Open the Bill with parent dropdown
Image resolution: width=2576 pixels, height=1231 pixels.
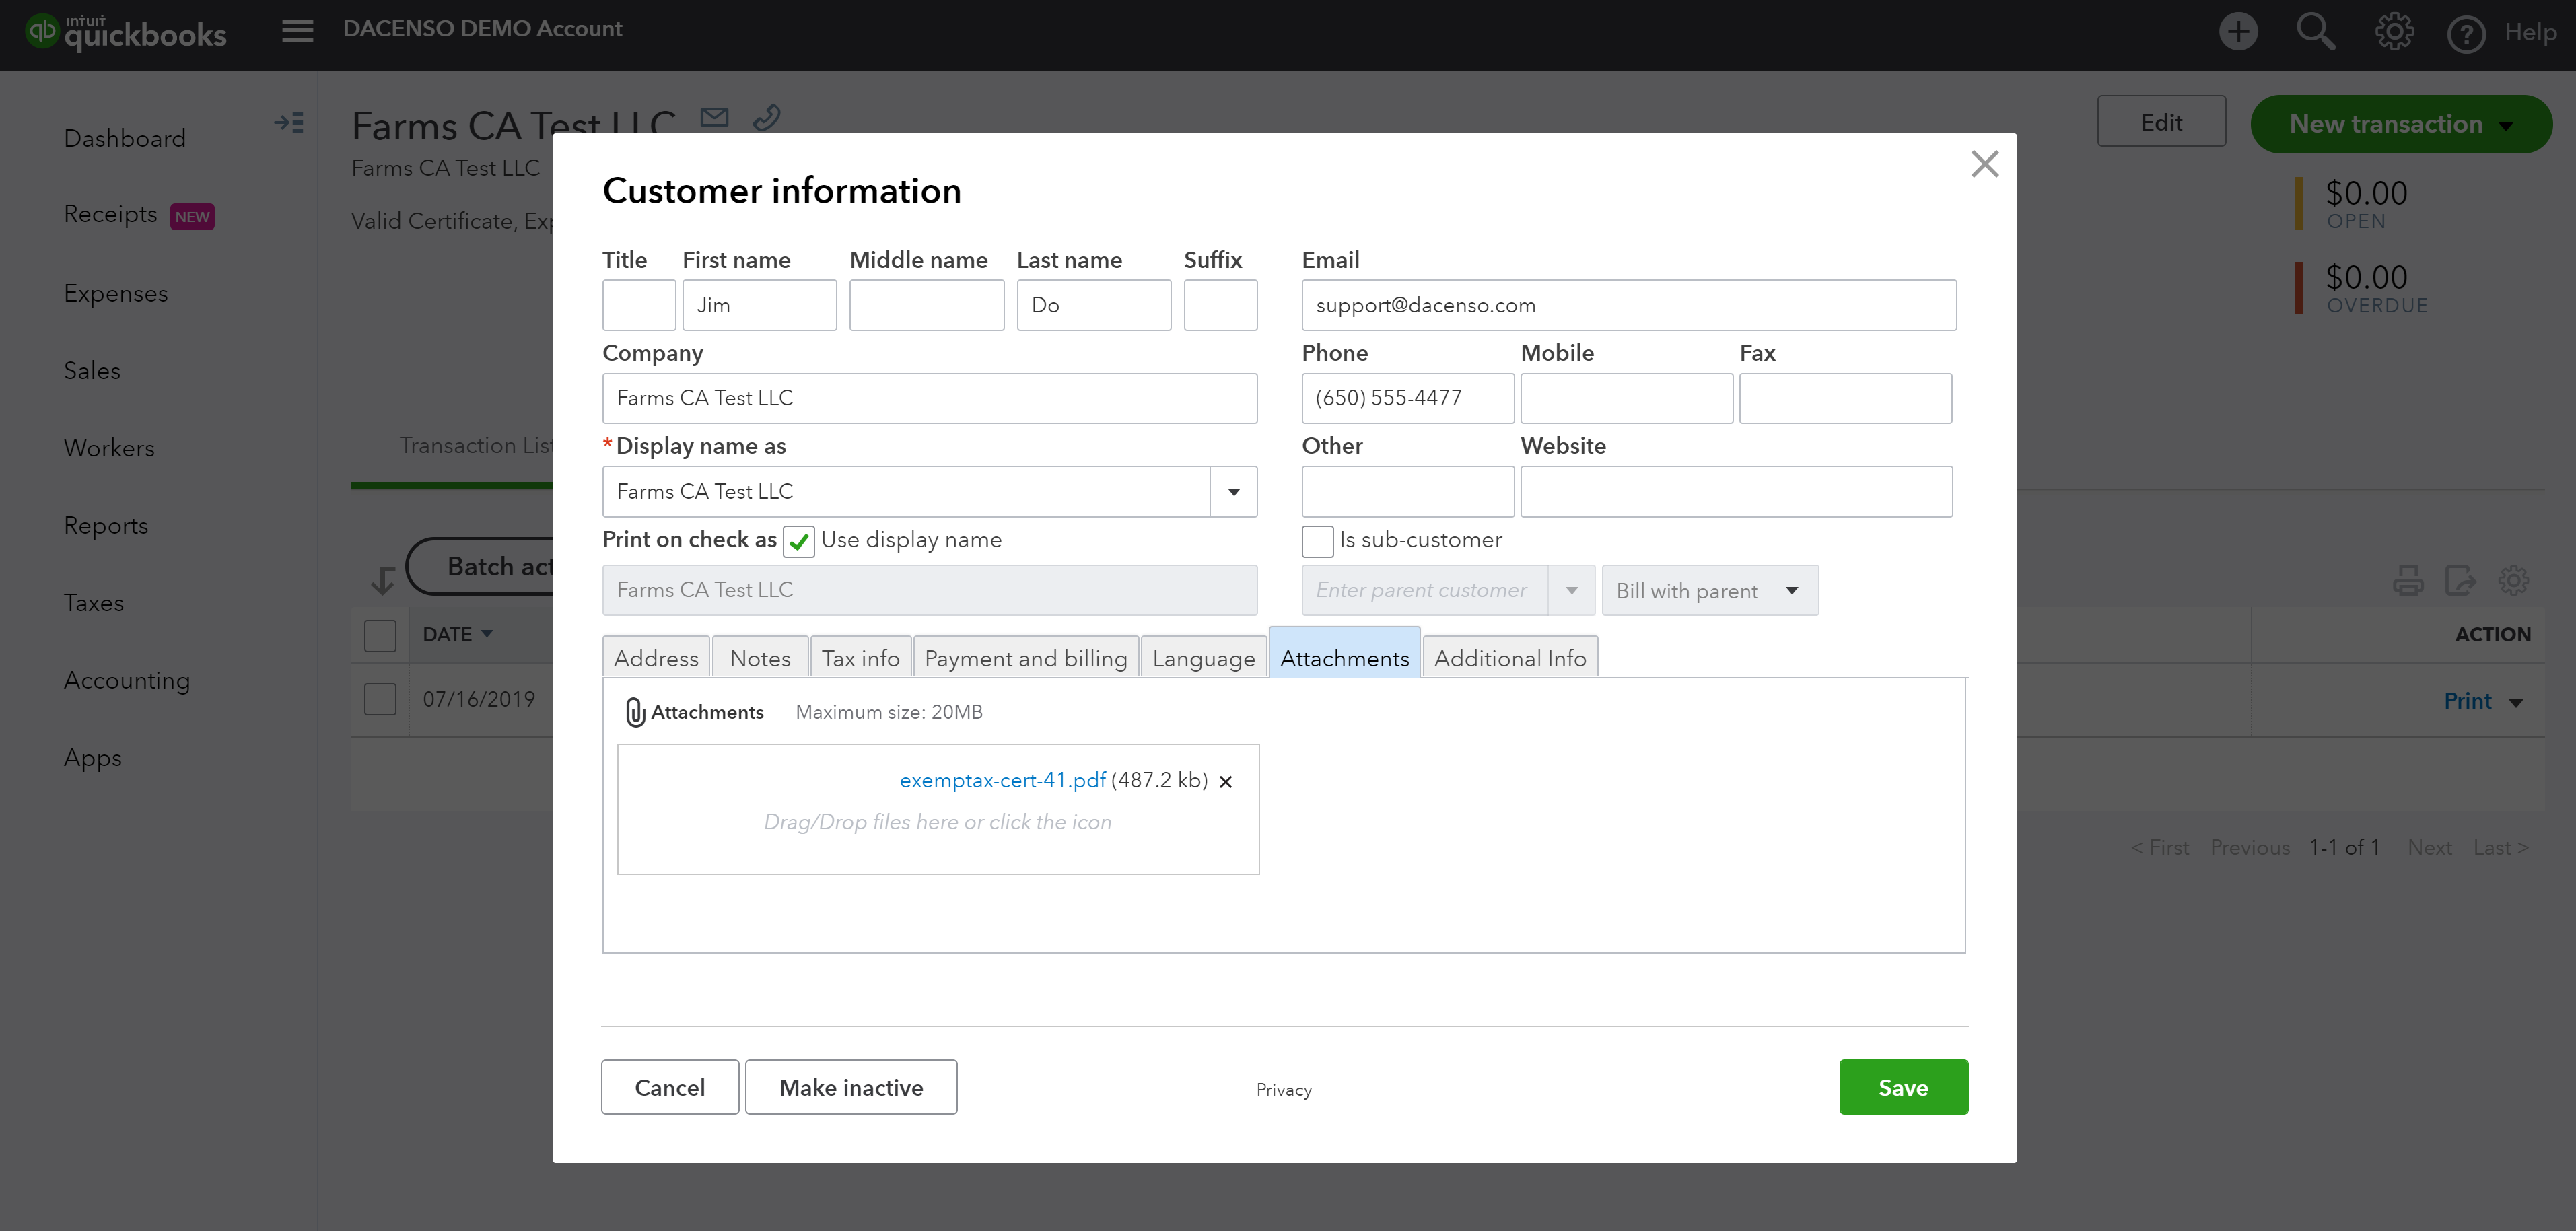(x=1709, y=590)
